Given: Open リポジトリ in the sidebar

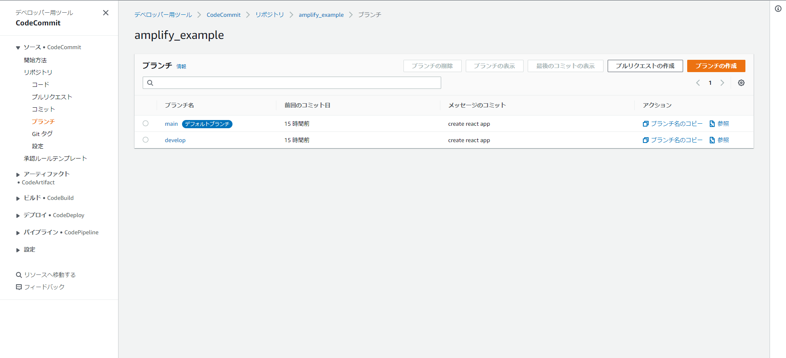Looking at the screenshot, I should pyautogui.click(x=38, y=73).
